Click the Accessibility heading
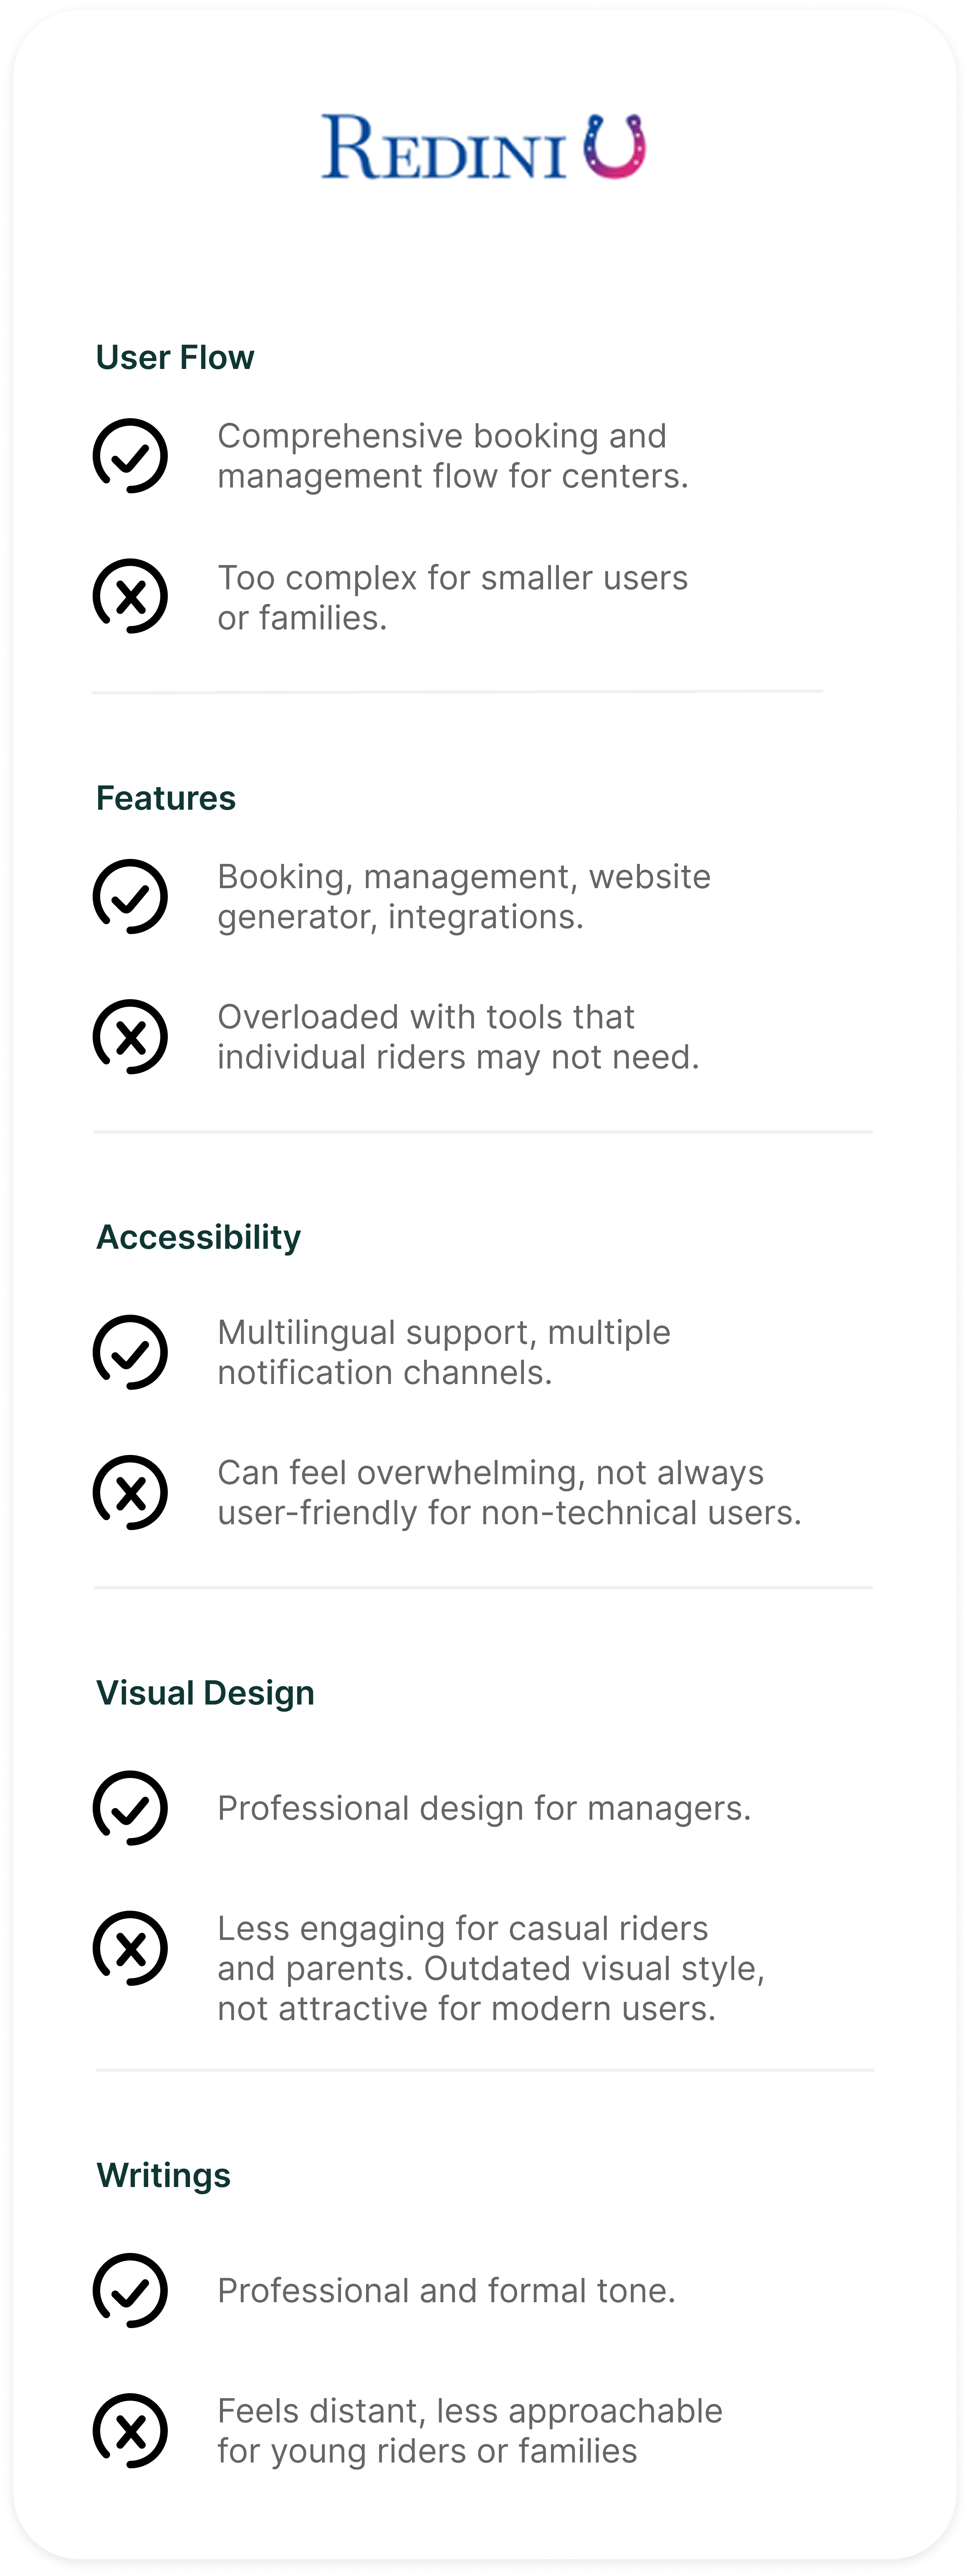Image resolution: width=970 pixels, height=2576 pixels. coord(198,1237)
